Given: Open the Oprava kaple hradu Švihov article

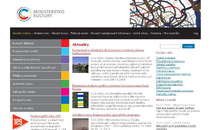Looking at the screenshot, I should tap(175, 108).
